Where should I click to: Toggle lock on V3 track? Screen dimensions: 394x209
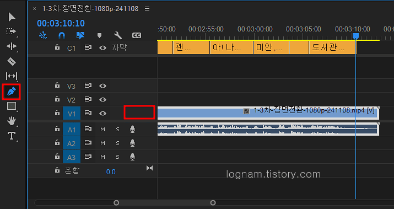(57, 85)
